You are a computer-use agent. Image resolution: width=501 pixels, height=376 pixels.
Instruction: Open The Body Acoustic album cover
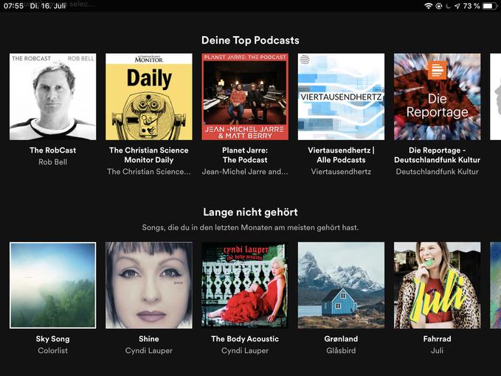pos(245,285)
